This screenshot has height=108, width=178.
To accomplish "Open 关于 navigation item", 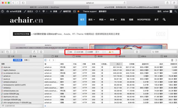I will tap(156, 19).
